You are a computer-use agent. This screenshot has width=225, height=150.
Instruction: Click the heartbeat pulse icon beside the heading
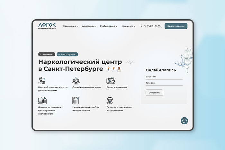pyautogui.click(x=130, y=62)
